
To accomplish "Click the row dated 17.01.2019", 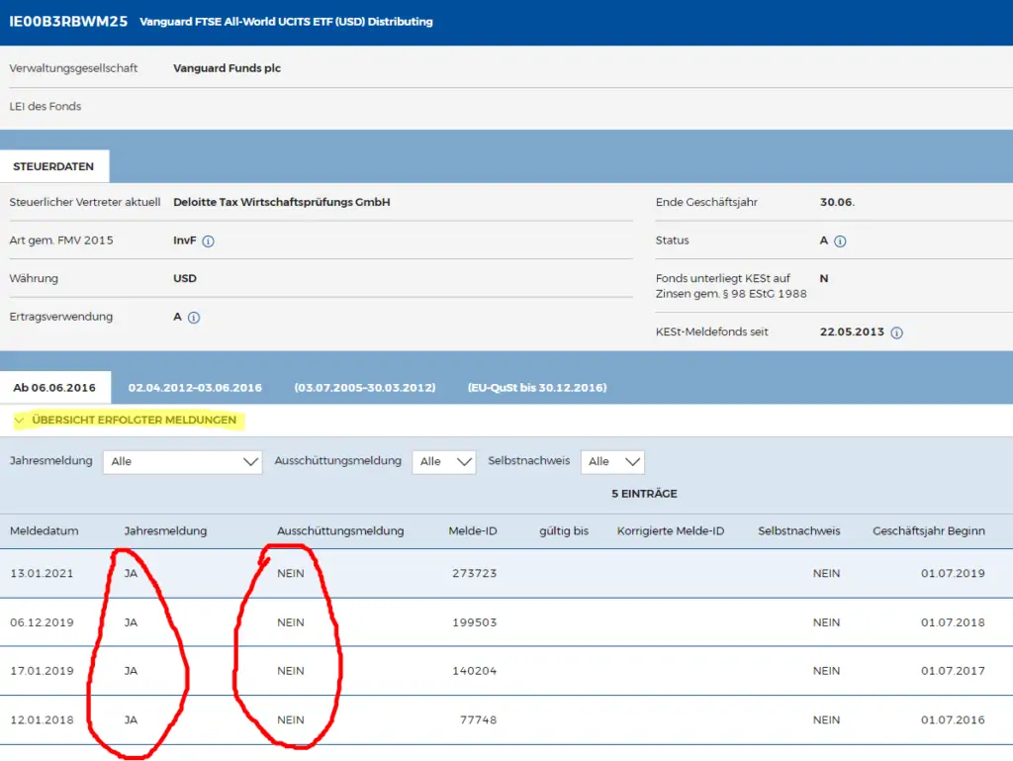I will 42,671.
